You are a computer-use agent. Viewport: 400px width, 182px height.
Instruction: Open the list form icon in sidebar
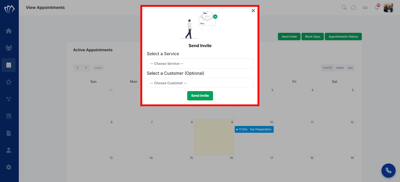(9, 116)
